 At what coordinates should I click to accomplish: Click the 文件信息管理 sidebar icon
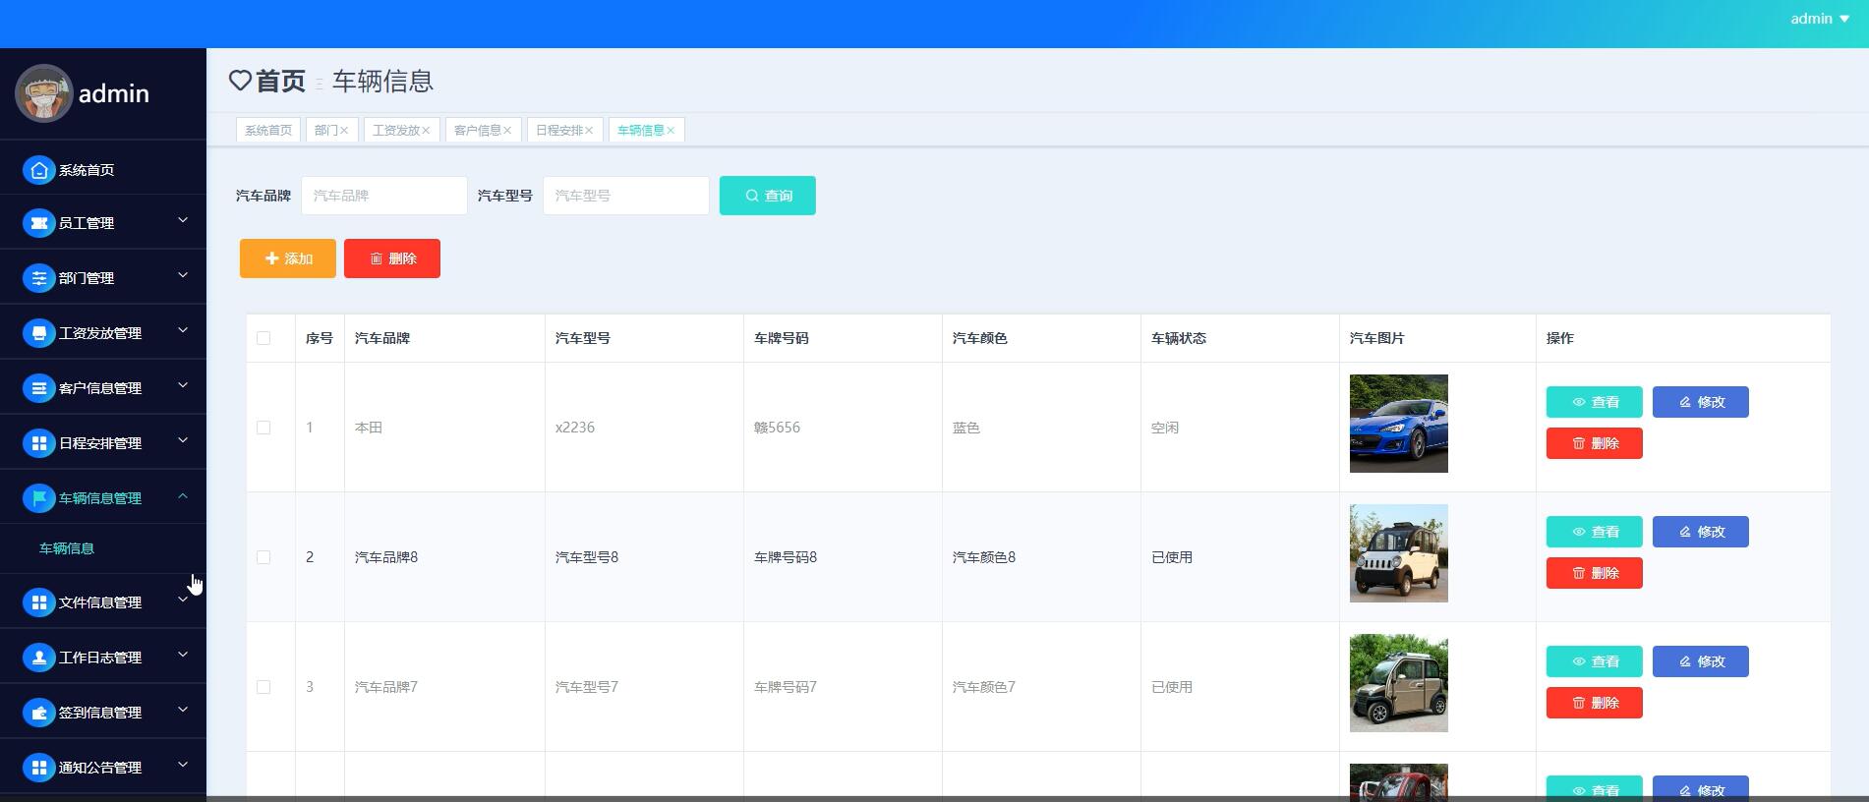coord(39,602)
